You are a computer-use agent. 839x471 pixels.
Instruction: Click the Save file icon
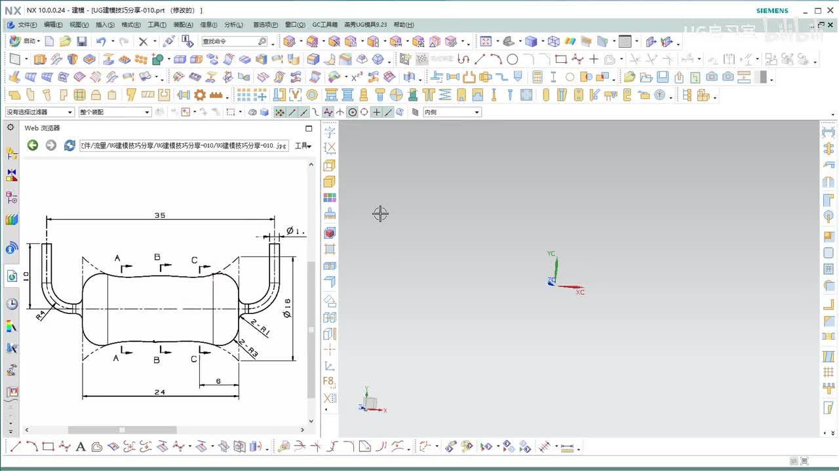pos(82,41)
